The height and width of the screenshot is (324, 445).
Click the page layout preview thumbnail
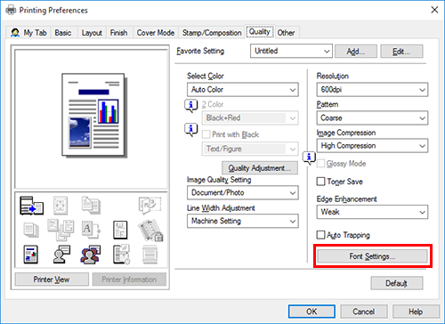click(x=93, y=115)
